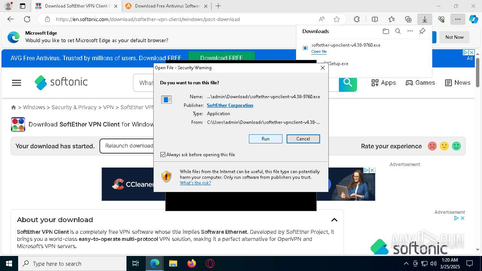This screenshot has height=271, width=482.
Task: Open the Windows breadcrumb link
Action: click(x=34, y=107)
